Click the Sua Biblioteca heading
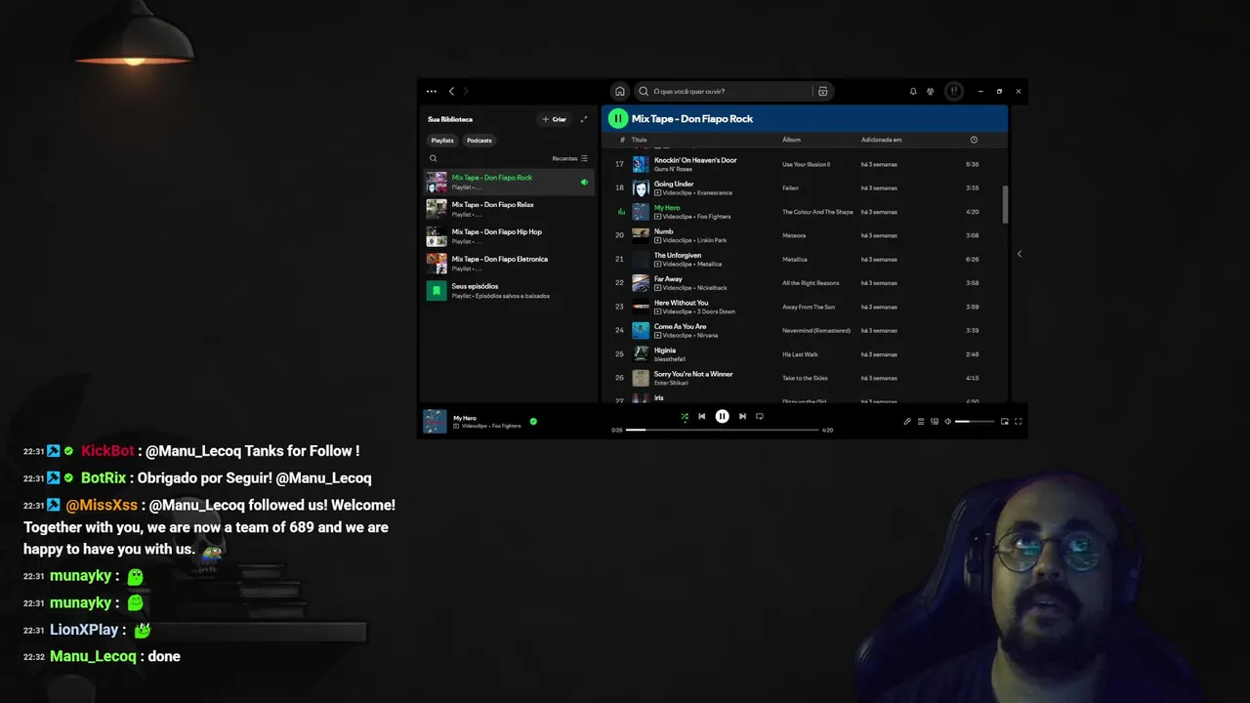 click(450, 119)
